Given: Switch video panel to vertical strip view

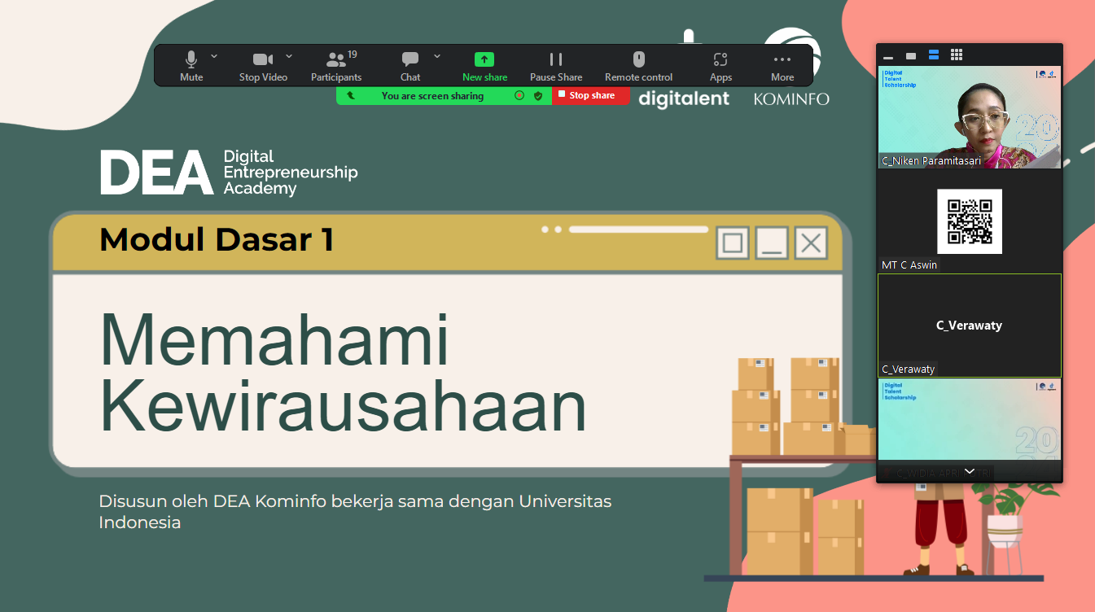Looking at the screenshot, I should point(934,55).
